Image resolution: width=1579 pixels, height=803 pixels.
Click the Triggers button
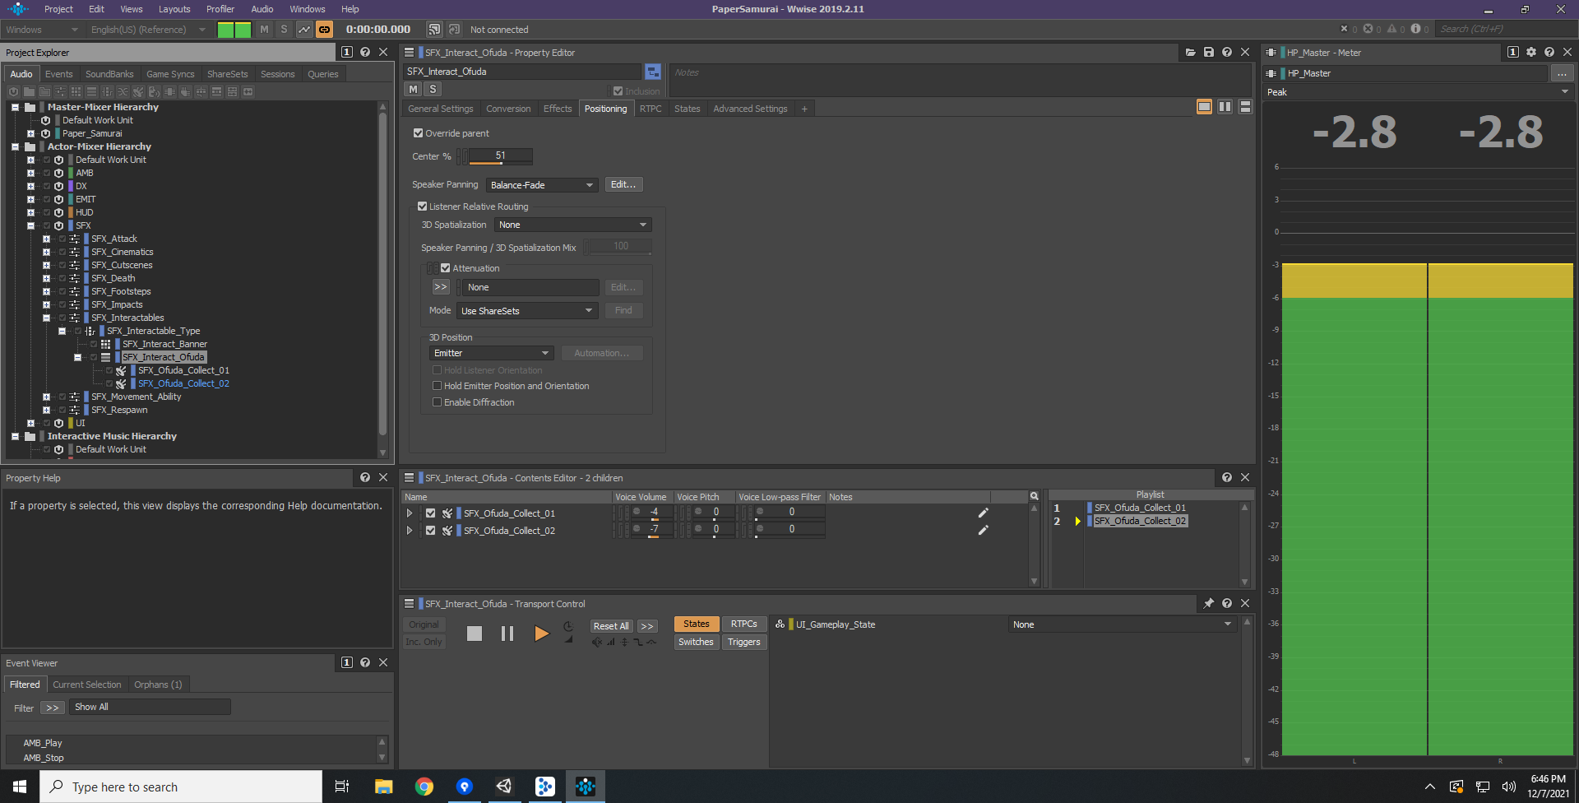(x=744, y=642)
